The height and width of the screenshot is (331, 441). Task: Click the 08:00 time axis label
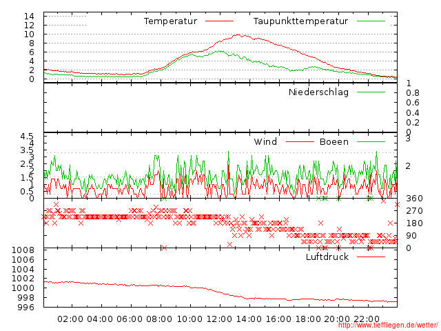point(159,319)
